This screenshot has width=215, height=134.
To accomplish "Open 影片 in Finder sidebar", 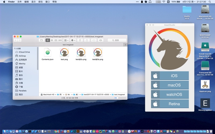I will [x=21, y=71].
